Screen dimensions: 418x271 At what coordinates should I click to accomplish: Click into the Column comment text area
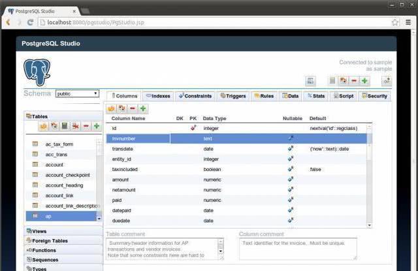[x=298, y=249]
